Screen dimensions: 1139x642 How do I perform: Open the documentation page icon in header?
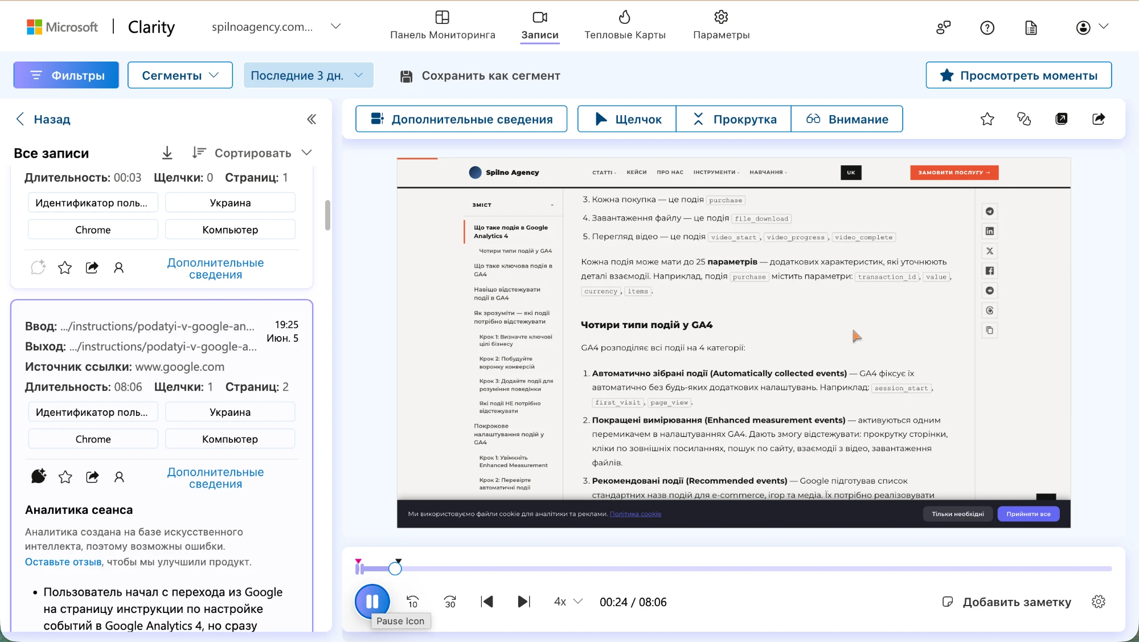(x=1031, y=27)
